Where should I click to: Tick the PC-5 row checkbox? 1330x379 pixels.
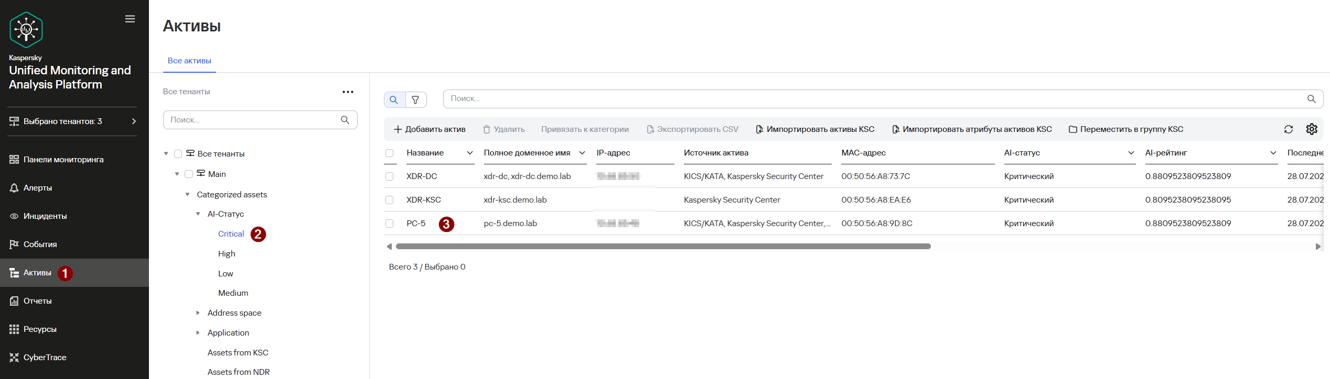tap(389, 224)
